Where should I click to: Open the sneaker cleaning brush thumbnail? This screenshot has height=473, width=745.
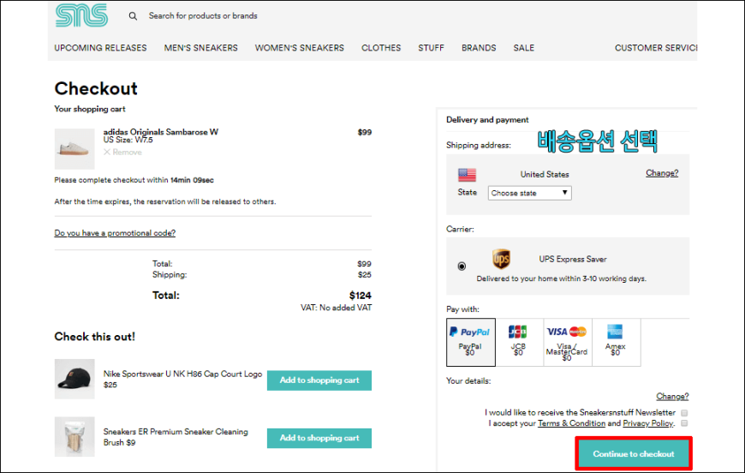(74, 437)
